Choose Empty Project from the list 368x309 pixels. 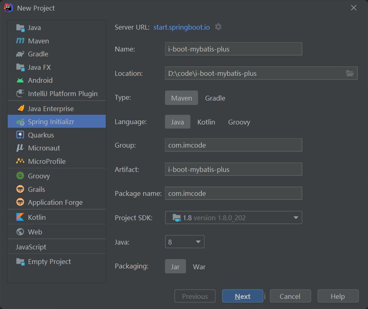[49, 262]
